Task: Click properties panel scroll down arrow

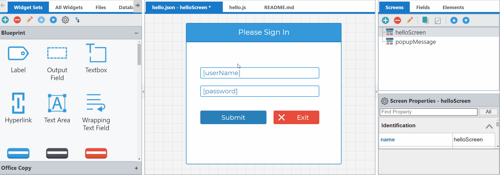Action: [498, 146]
